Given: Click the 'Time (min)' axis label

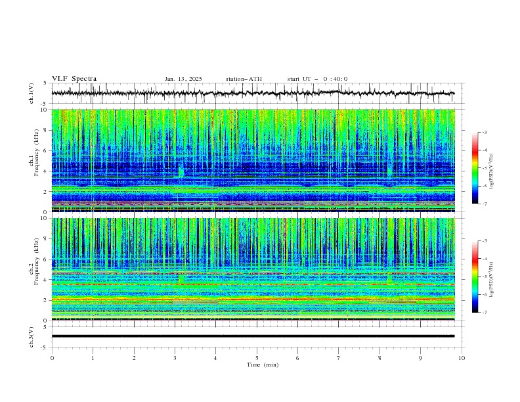Looking at the screenshot, I should click(263, 365).
